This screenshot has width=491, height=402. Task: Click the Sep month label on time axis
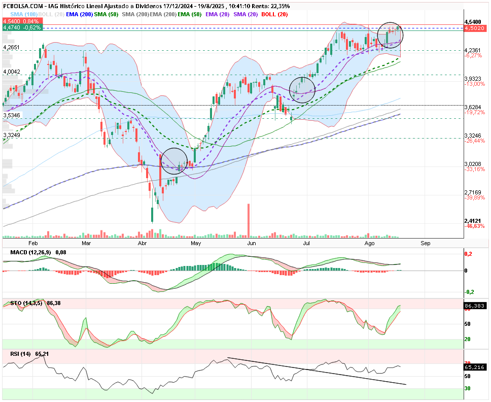[425, 243]
